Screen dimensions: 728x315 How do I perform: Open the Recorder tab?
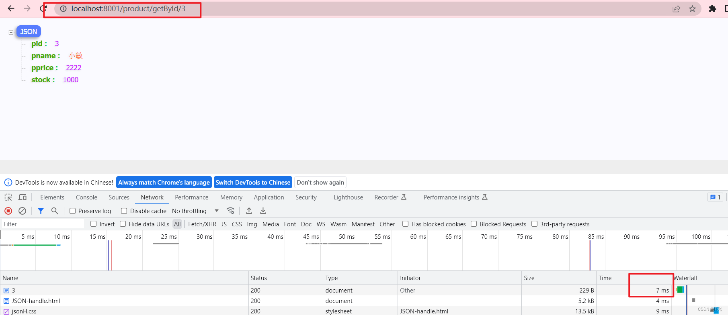390,197
